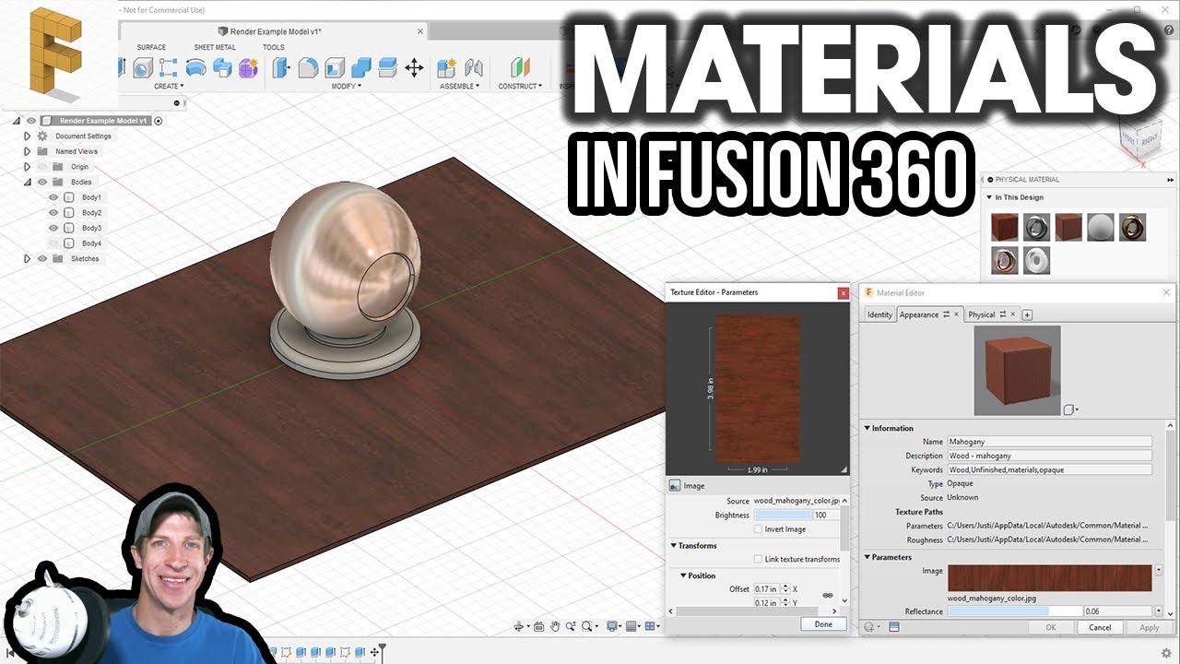Expand the Document Settings node

[x=27, y=136]
